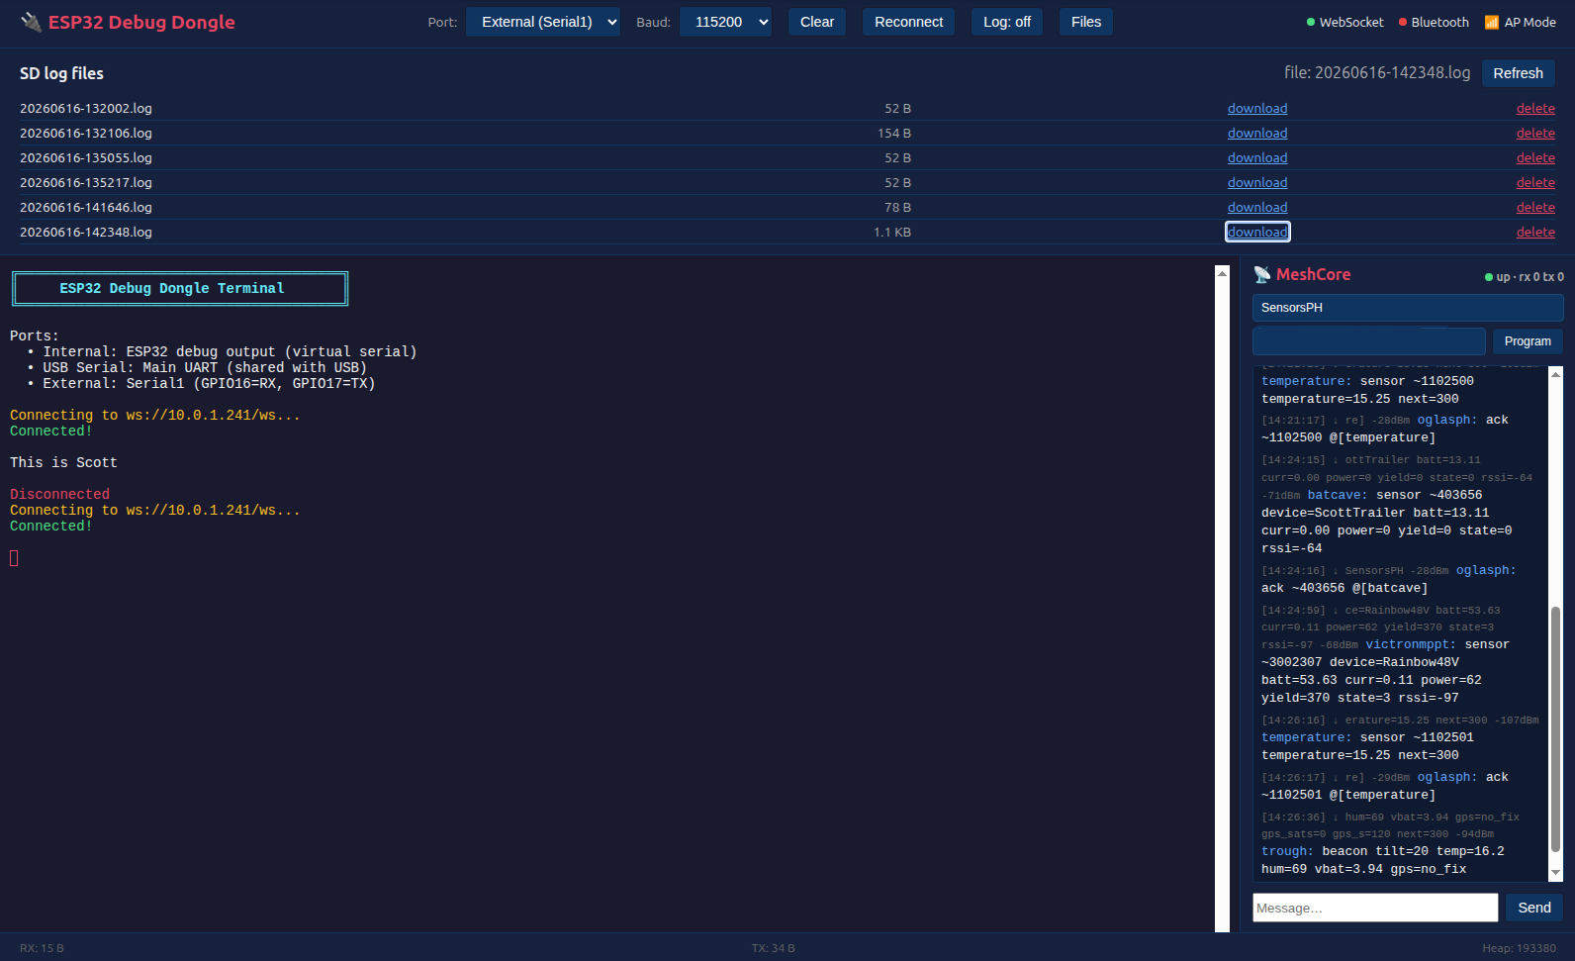Delete 20260616-141646.log
This screenshot has width=1575, height=961.
(x=1535, y=208)
